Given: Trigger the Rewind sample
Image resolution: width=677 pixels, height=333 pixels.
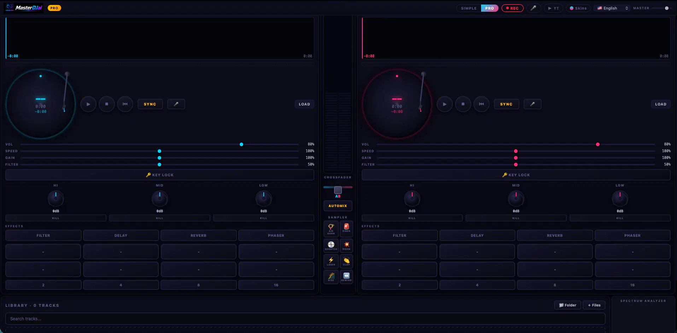Looking at the screenshot, I should [346, 277].
